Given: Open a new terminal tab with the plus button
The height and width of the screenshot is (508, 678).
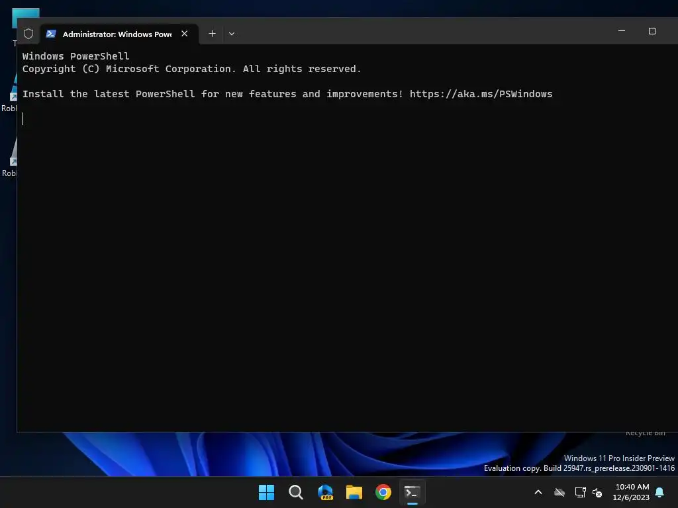Looking at the screenshot, I should (213, 34).
